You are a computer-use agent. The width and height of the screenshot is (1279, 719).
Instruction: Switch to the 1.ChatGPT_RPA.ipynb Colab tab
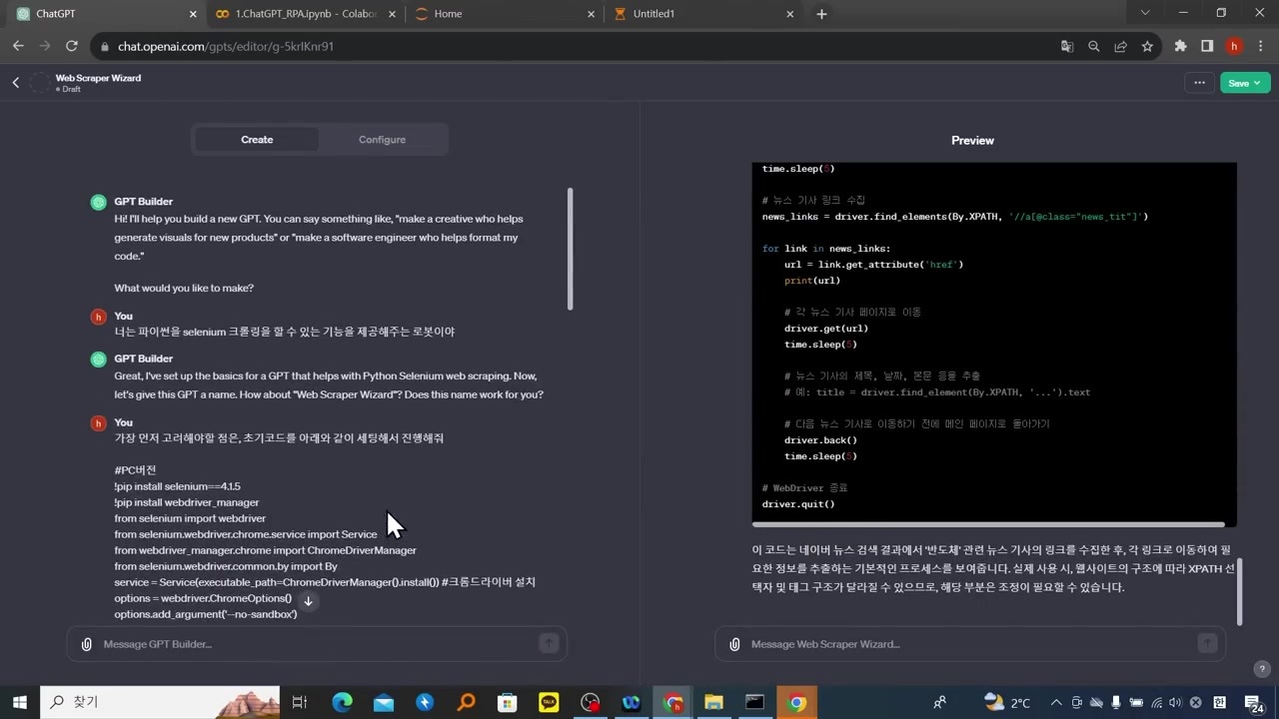click(x=305, y=14)
